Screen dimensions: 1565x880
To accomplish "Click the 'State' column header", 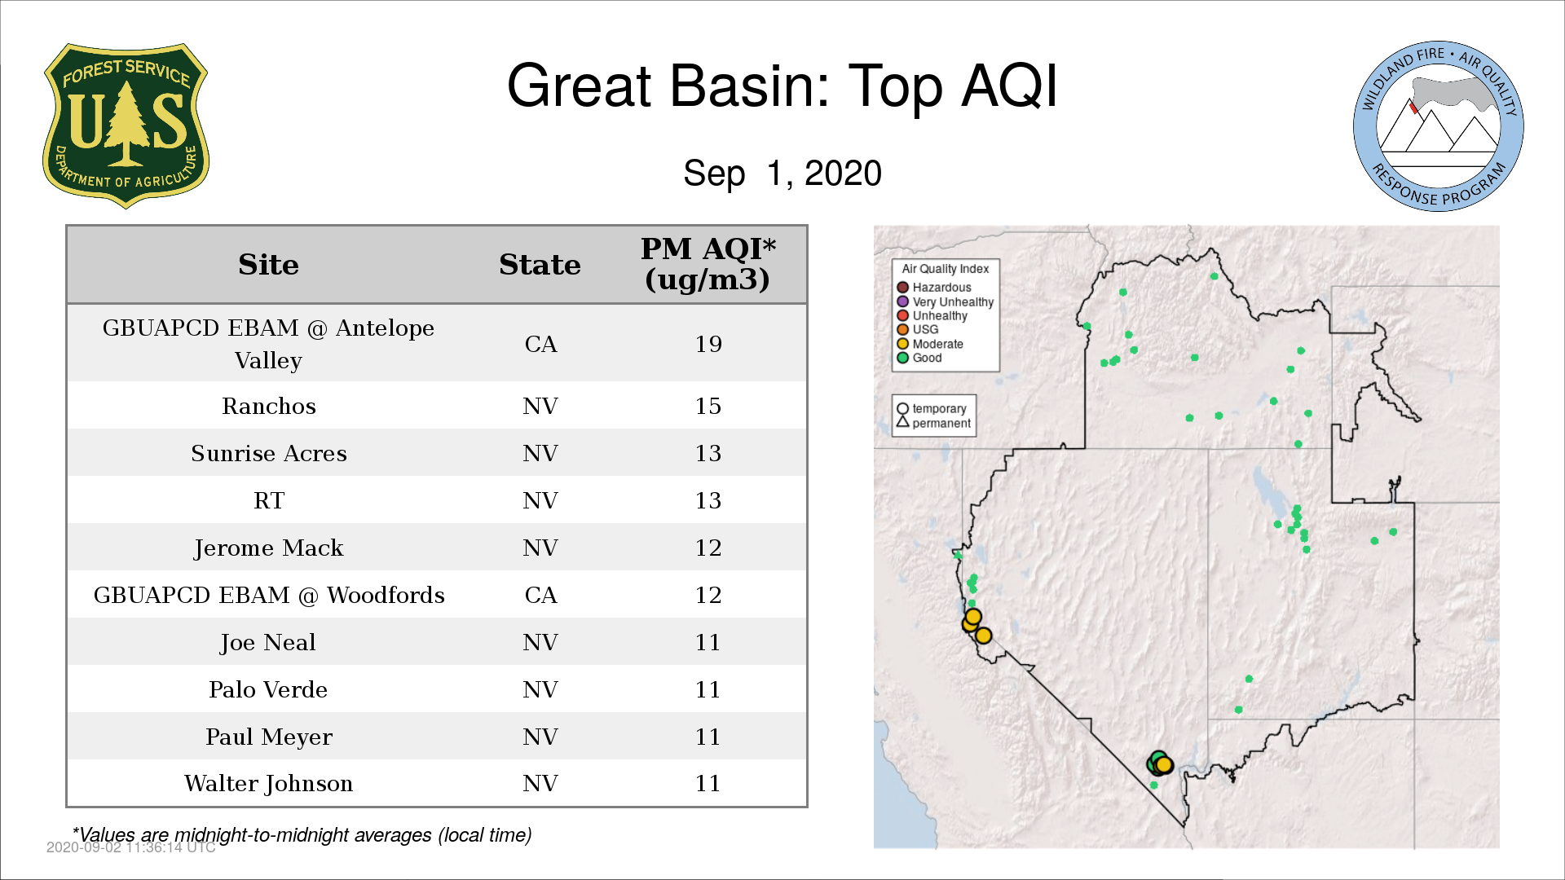I will pyautogui.click(x=540, y=265).
